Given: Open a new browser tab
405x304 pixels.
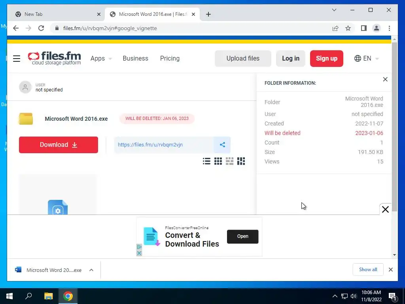Looking at the screenshot, I should pos(208,14).
